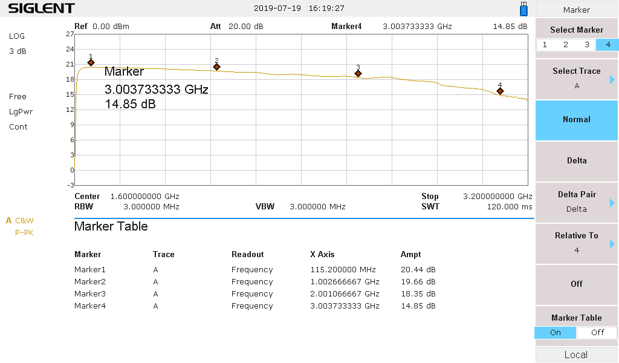
Task: Click the 1.002666667 GHz X Axis cell
Action: (x=345, y=282)
